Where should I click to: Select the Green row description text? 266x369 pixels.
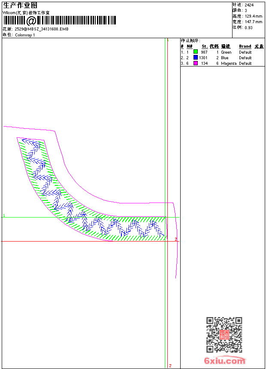tap(226, 52)
